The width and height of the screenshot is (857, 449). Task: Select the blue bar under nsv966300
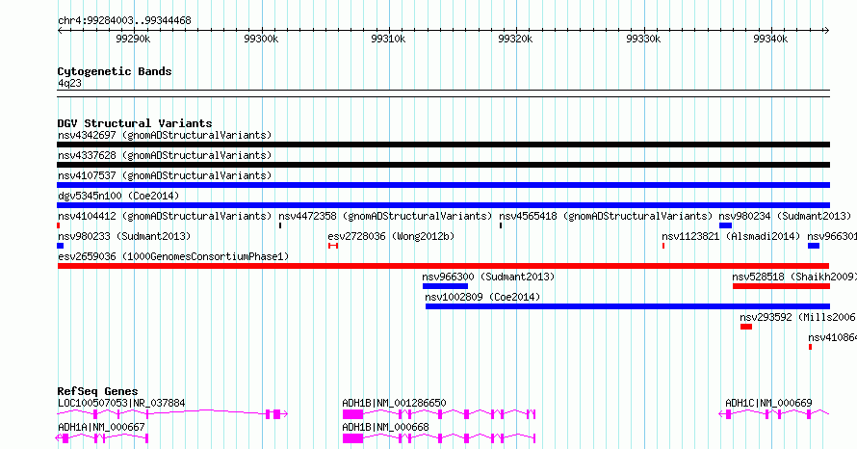click(x=446, y=286)
